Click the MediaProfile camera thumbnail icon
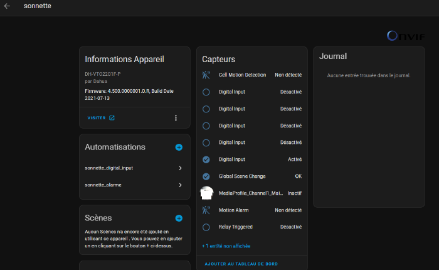 pyautogui.click(x=206, y=193)
